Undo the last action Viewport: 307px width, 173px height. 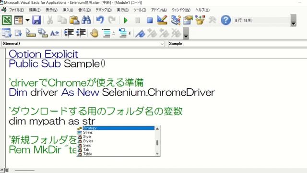tap(100, 20)
